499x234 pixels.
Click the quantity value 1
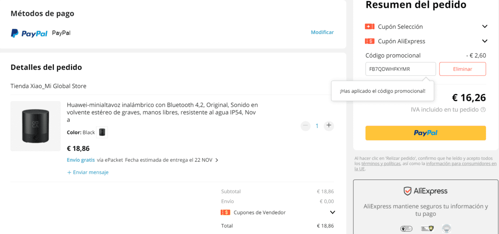pos(317,126)
